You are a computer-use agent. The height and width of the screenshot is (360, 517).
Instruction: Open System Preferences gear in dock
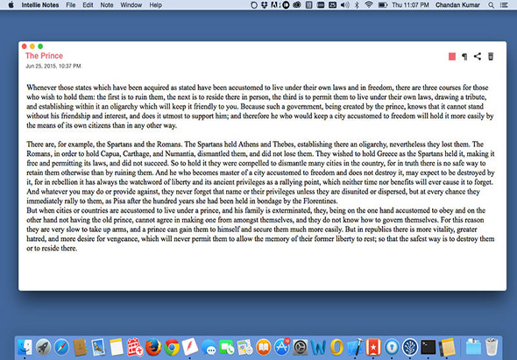click(x=300, y=348)
